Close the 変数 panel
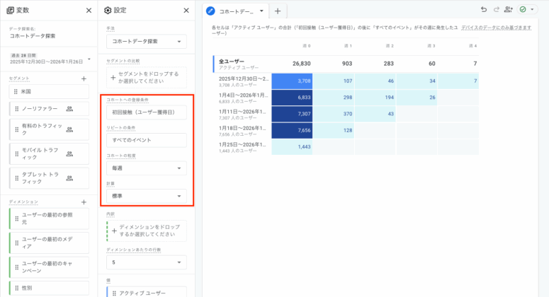 click(89, 11)
